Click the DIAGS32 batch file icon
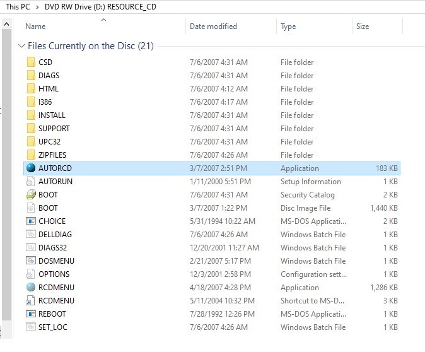 click(x=31, y=247)
